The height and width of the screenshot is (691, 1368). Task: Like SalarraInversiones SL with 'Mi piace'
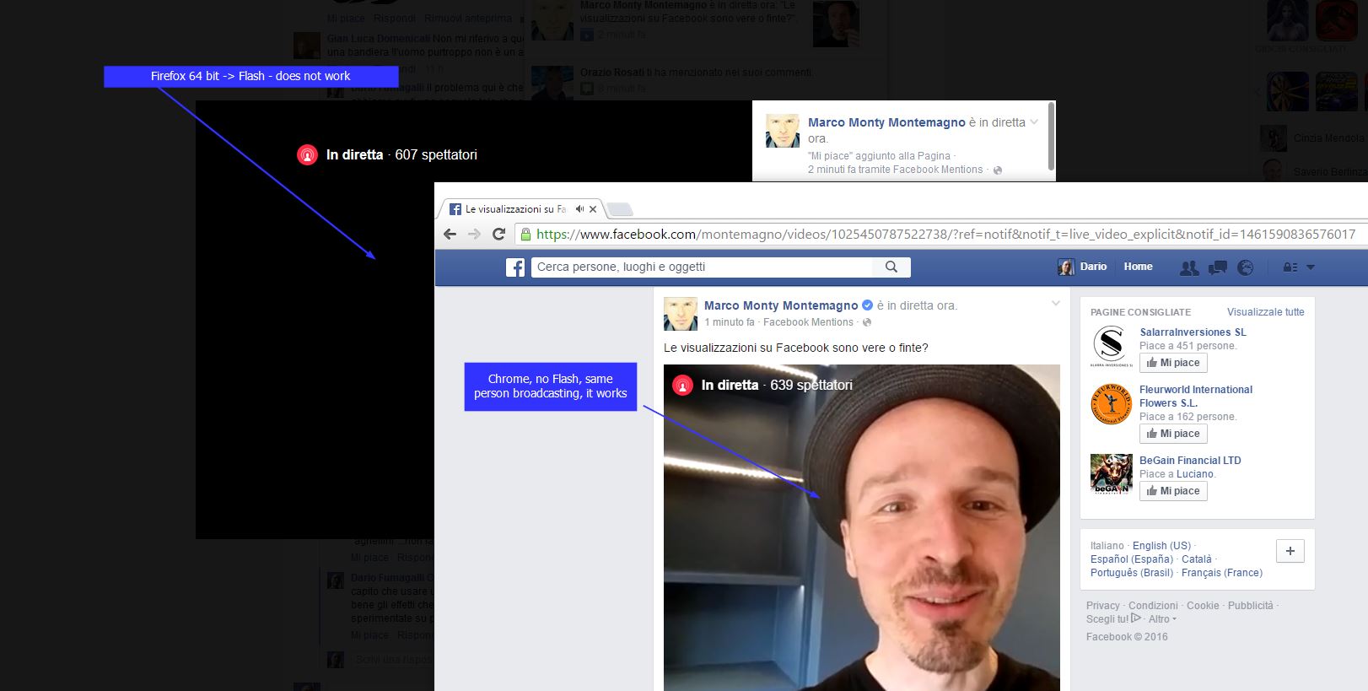[x=1173, y=363]
